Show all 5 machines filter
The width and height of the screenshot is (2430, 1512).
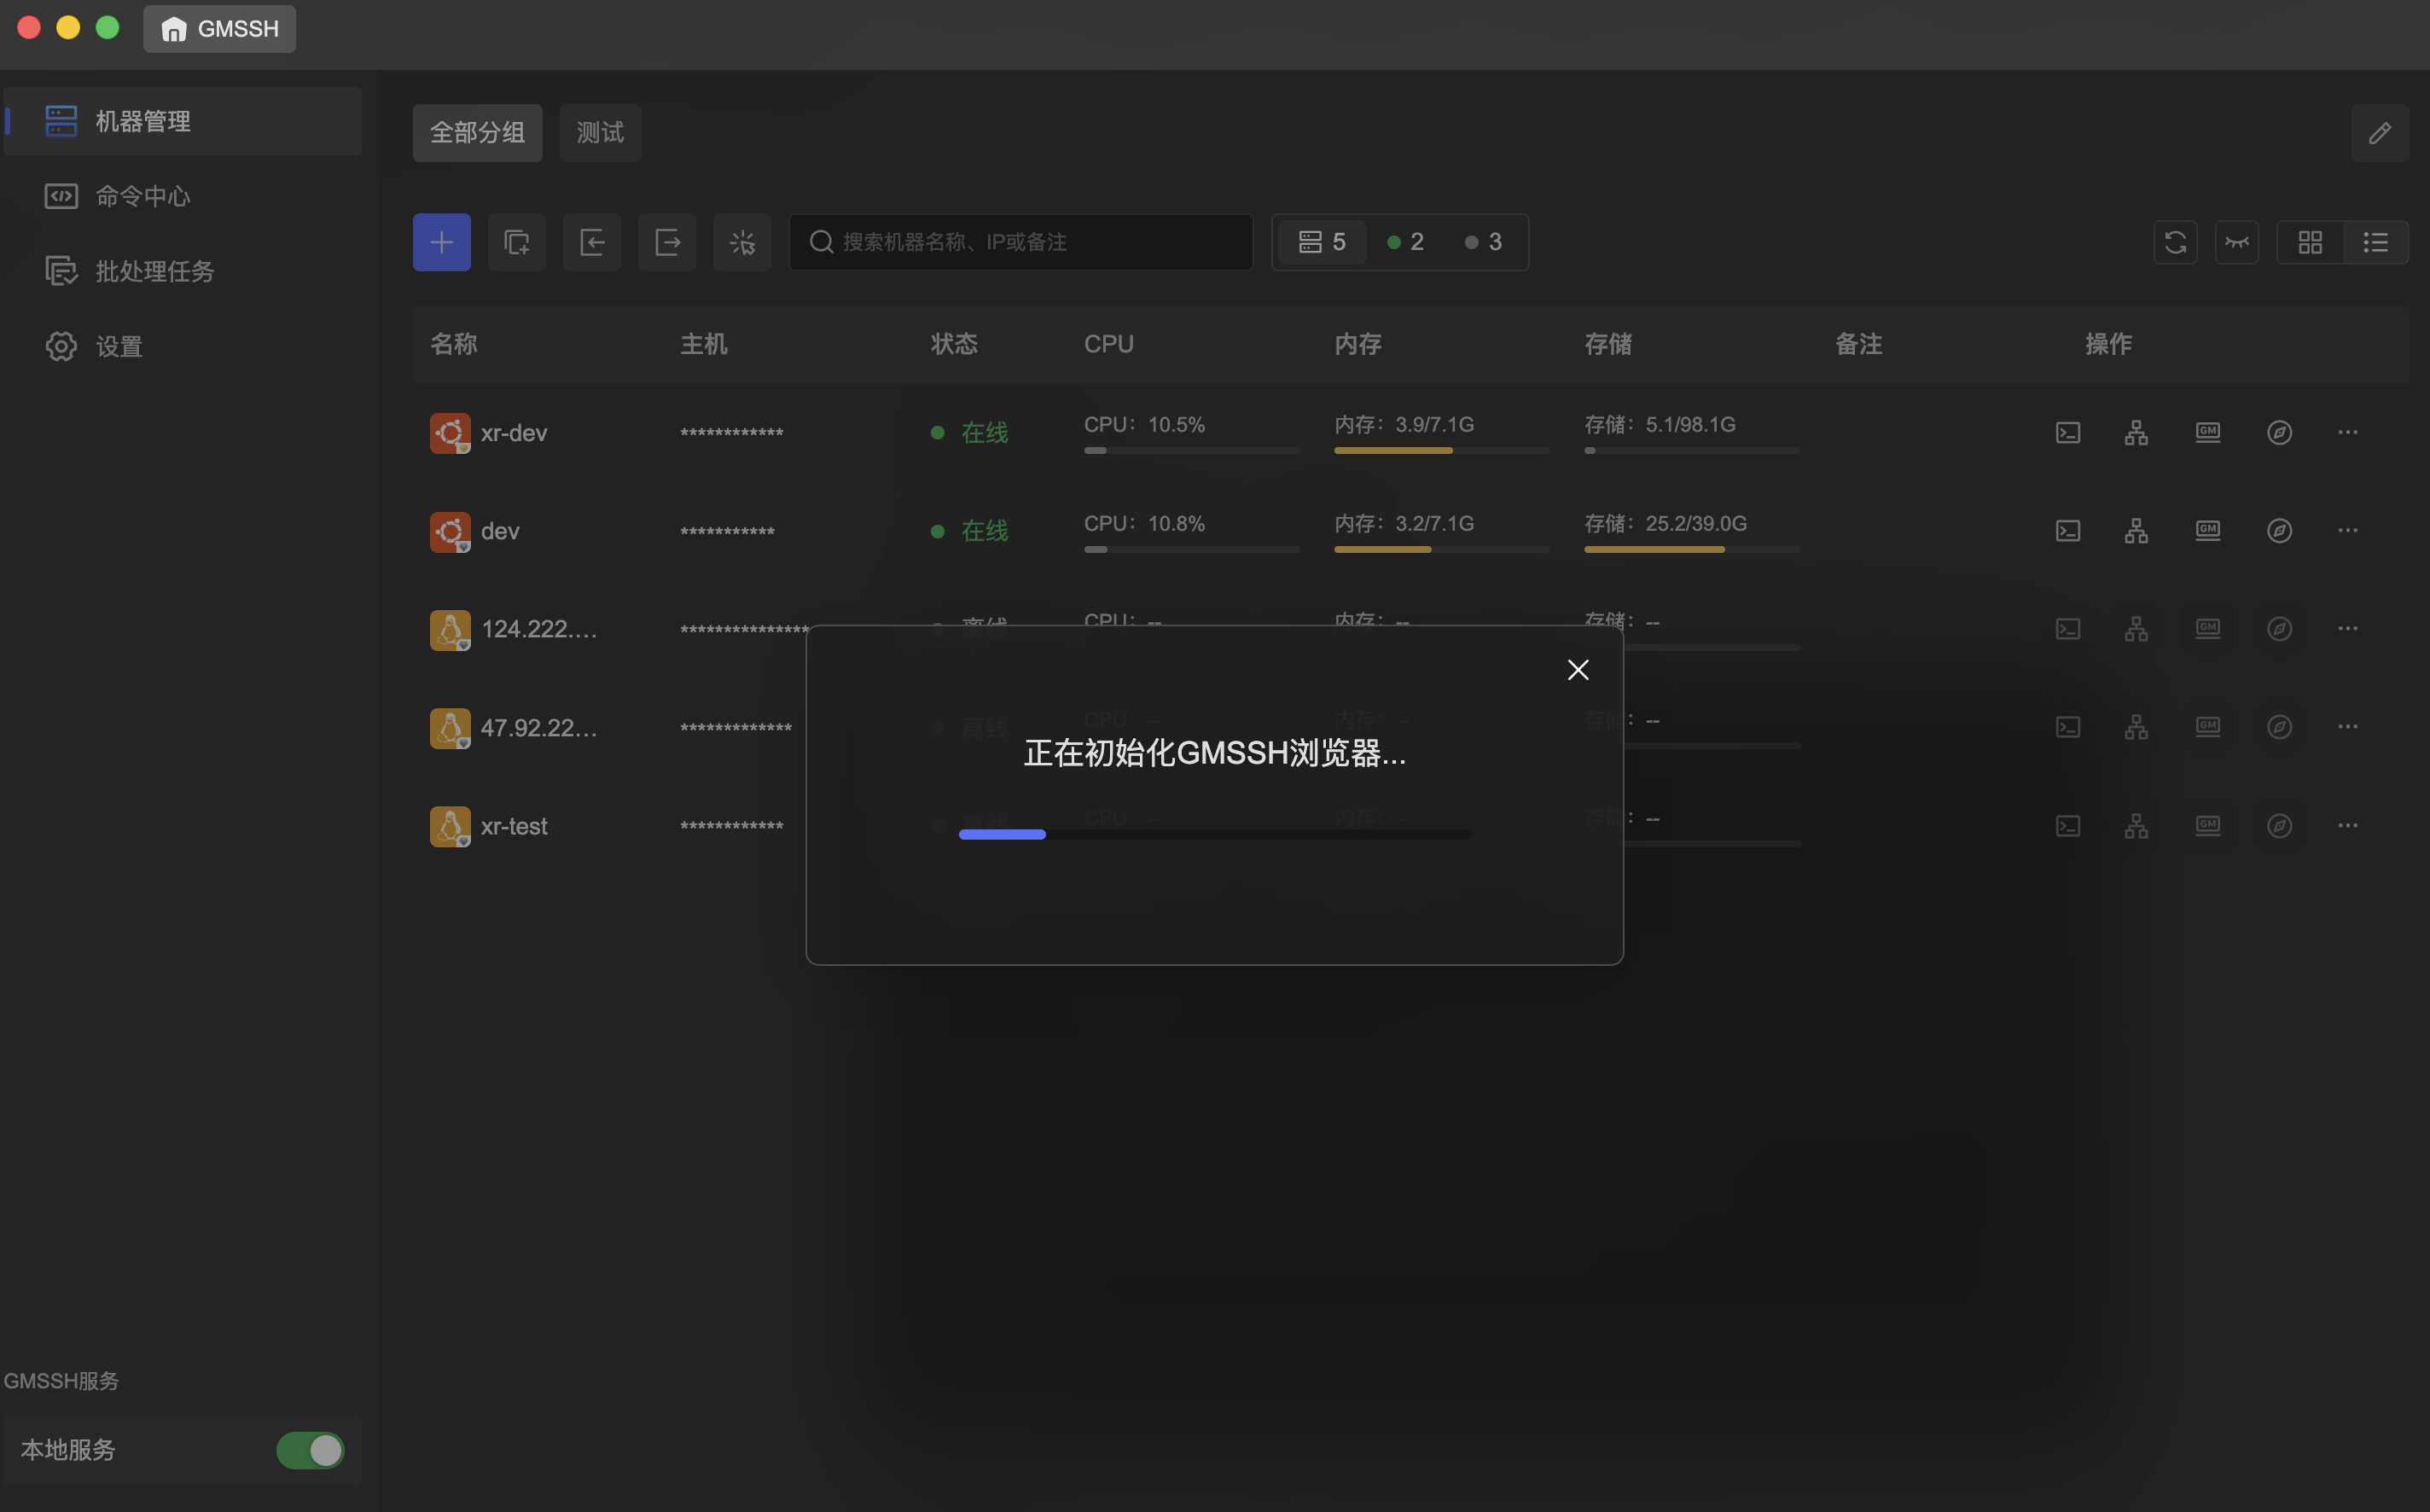(1322, 242)
